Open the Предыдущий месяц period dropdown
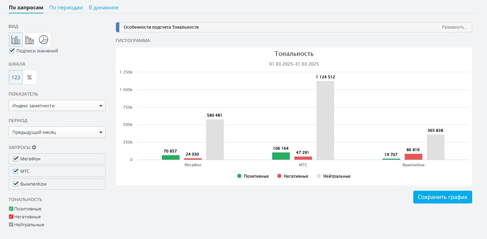Viewport: 487px width, 239px height. (57, 132)
